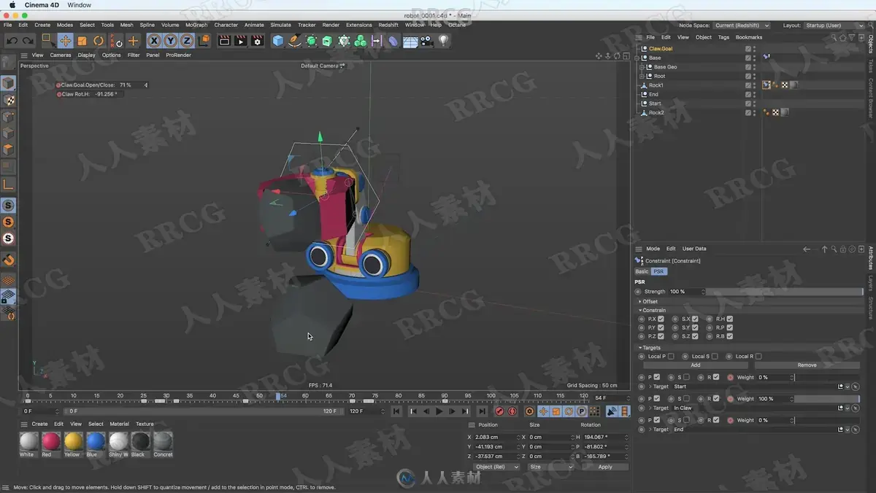Click the lock icon in Attributes panel
Viewport: 876px width, 493px height.
843,249
